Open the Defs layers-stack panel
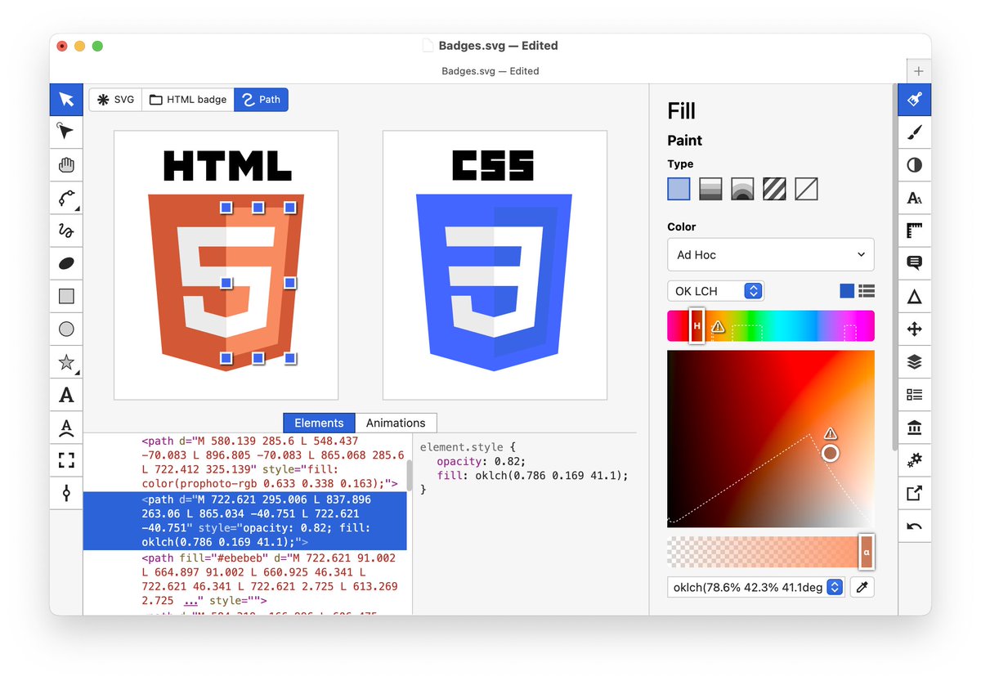 (x=915, y=362)
